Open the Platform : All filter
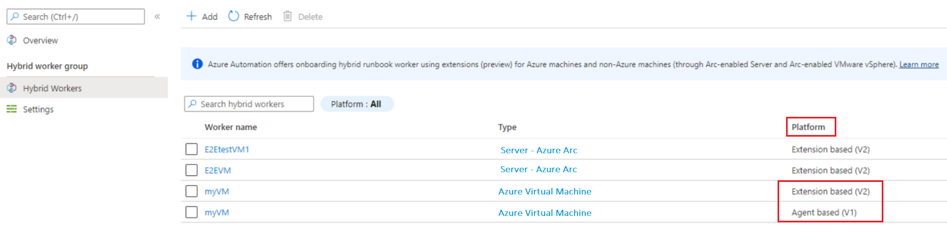This screenshot has width=947, height=228. (357, 104)
